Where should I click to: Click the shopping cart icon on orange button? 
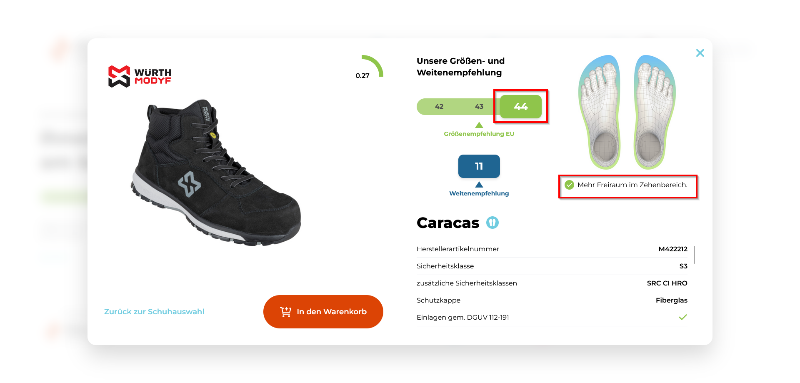[286, 312]
